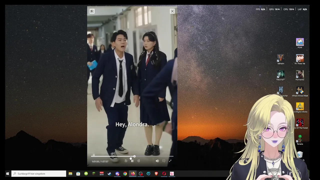Open Discord from the taskbar

[117, 174]
